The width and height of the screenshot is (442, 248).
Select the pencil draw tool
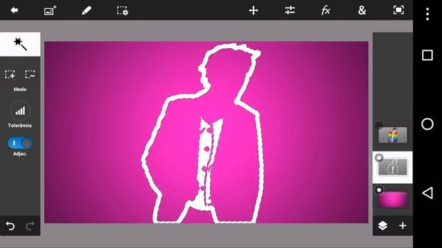click(x=86, y=10)
